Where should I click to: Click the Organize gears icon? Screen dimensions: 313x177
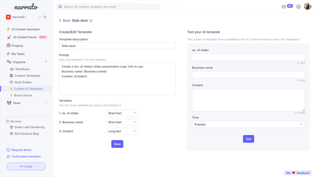9,62
